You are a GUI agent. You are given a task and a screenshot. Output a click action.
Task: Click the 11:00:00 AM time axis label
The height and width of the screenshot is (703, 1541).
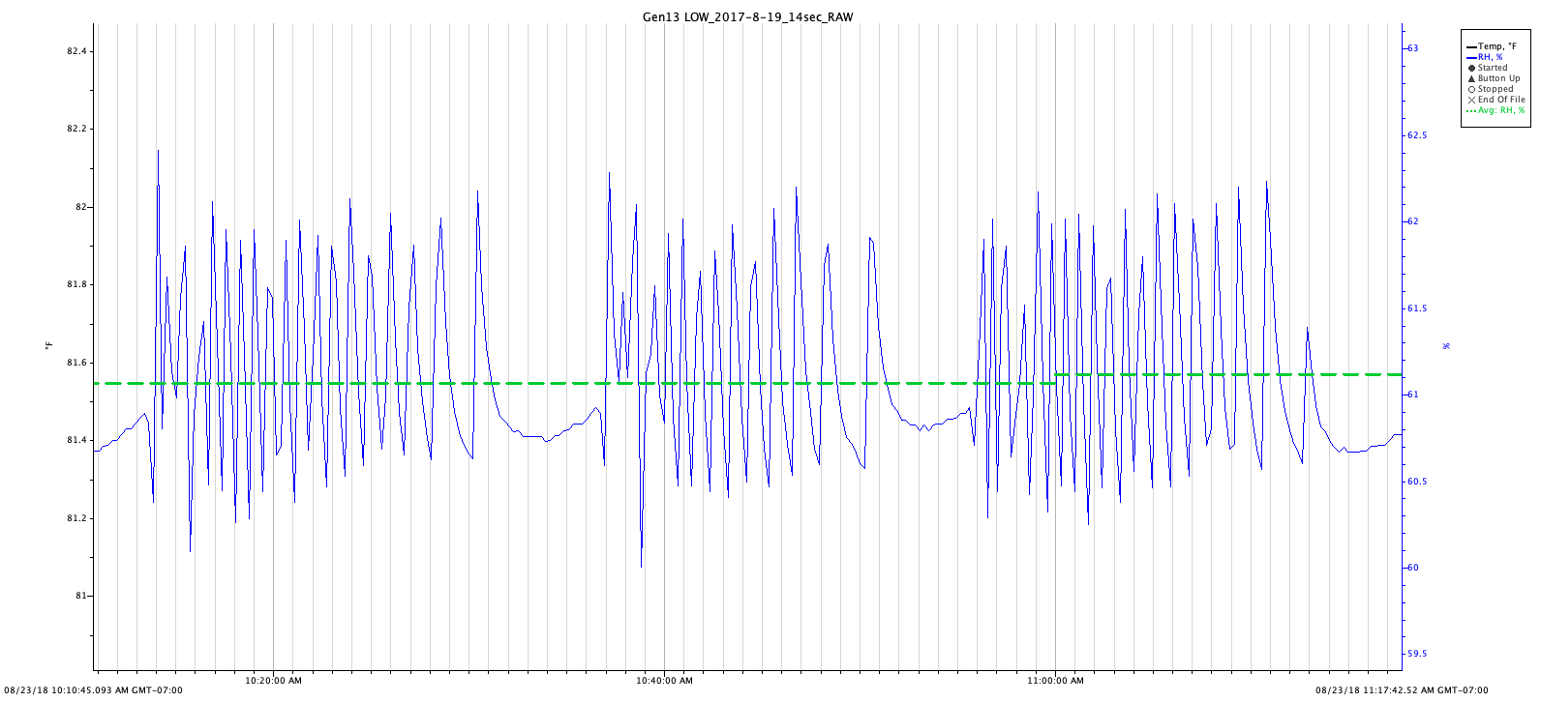tap(1055, 681)
